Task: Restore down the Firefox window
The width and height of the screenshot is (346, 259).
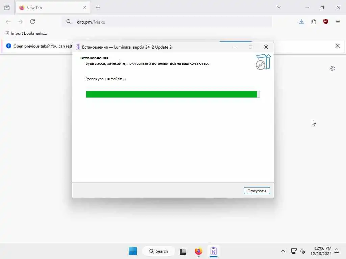Action: [x=323, y=7]
